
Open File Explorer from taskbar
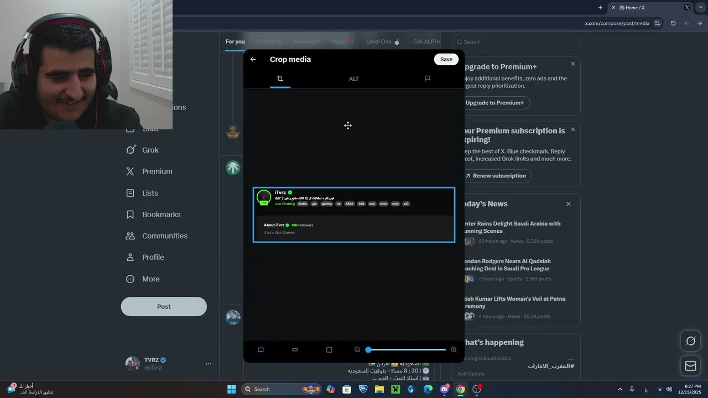(x=379, y=389)
